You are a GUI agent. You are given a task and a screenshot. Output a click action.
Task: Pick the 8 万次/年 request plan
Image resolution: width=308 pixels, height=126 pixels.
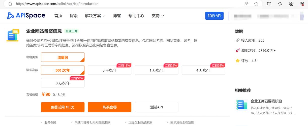tap(63, 83)
